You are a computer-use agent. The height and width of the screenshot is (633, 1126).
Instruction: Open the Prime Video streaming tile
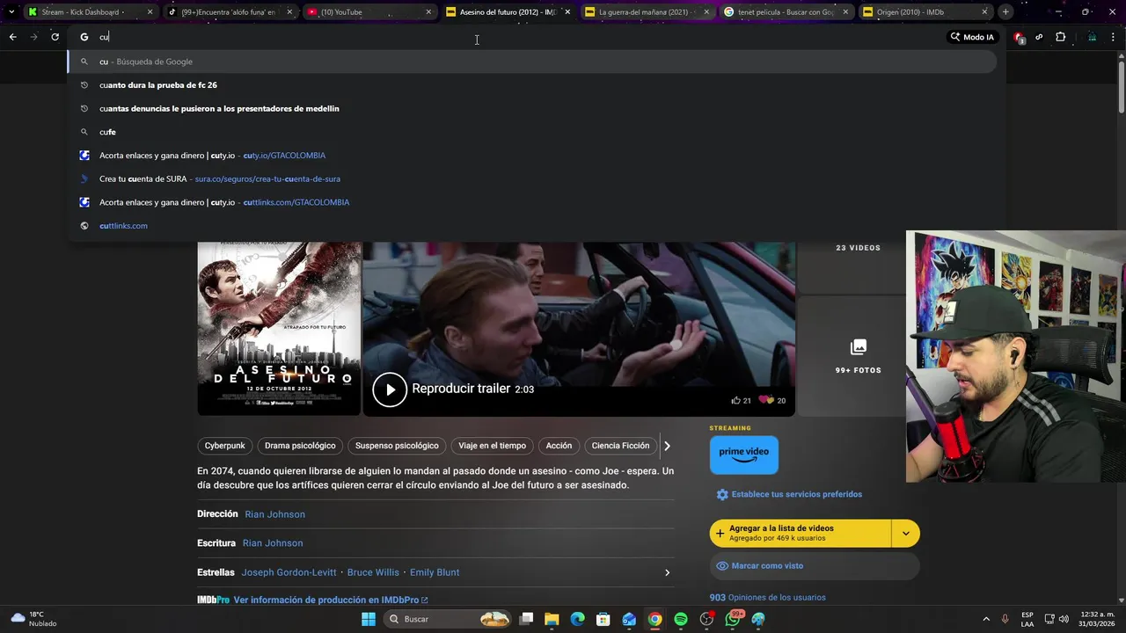click(x=744, y=455)
